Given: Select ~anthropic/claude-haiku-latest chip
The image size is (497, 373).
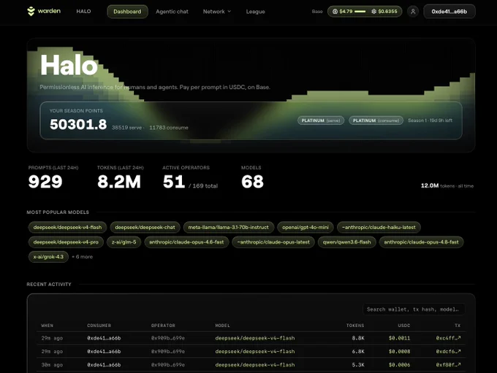Looking at the screenshot, I should coord(379,227).
